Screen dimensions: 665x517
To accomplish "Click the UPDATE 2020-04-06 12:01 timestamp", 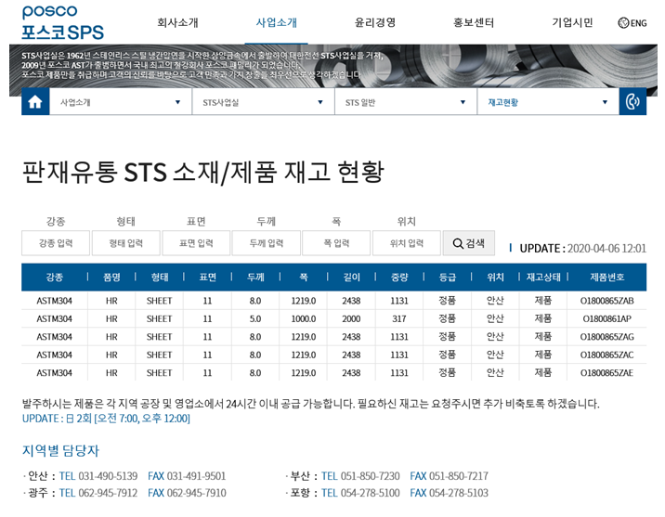I will coord(582,249).
